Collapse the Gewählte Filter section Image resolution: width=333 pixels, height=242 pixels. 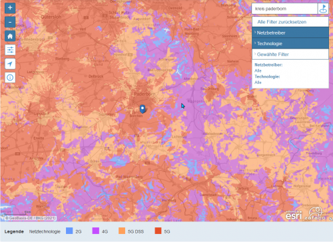tap(290, 55)
